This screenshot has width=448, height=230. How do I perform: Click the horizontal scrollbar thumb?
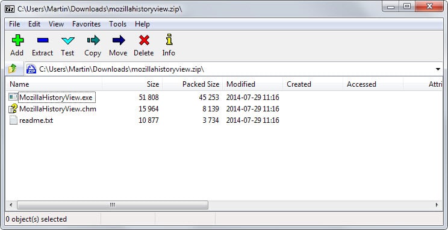(113, 205)
